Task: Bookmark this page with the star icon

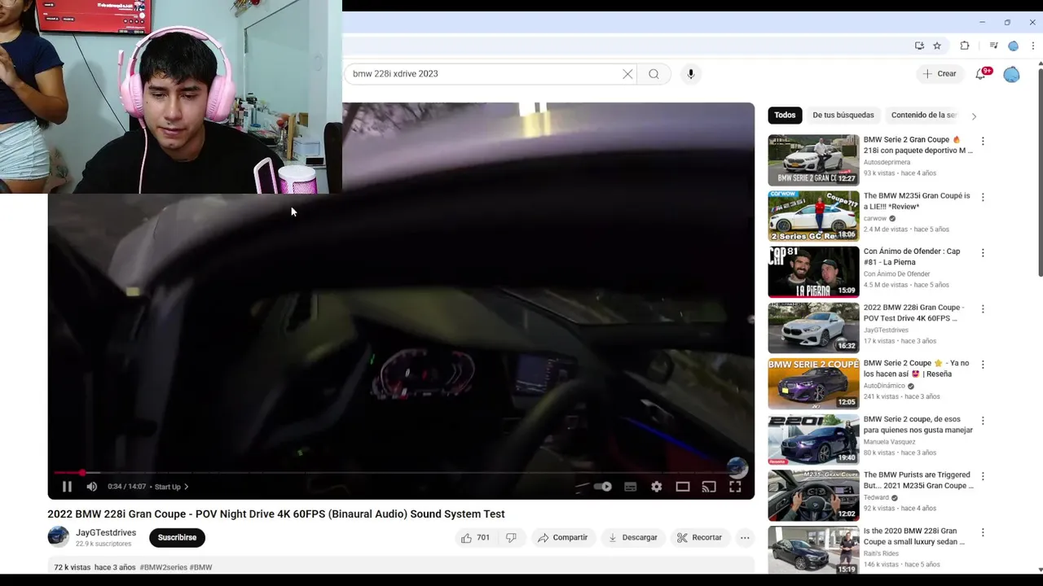Action: [x=937, y=46]
